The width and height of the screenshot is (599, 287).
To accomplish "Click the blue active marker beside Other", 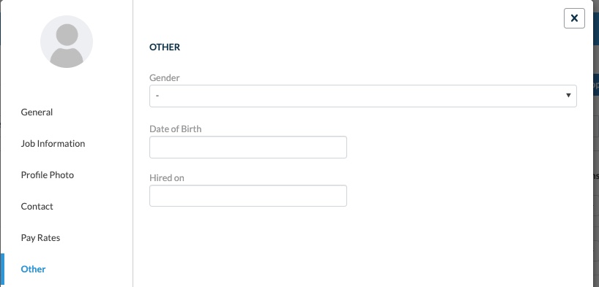I will pos(2,270).
